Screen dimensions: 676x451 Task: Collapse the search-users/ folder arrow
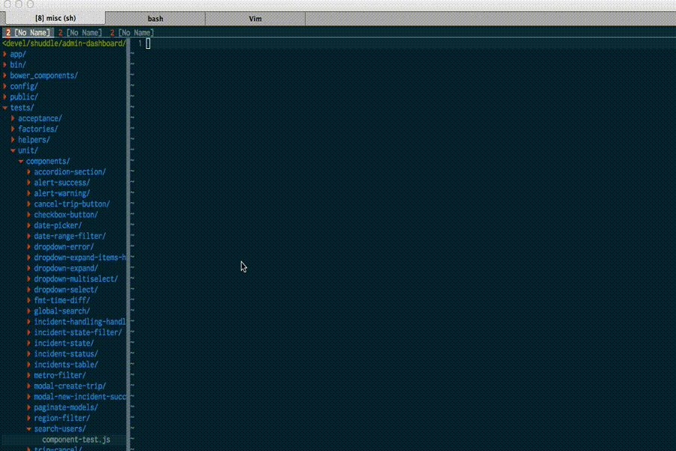pos(29,429)
